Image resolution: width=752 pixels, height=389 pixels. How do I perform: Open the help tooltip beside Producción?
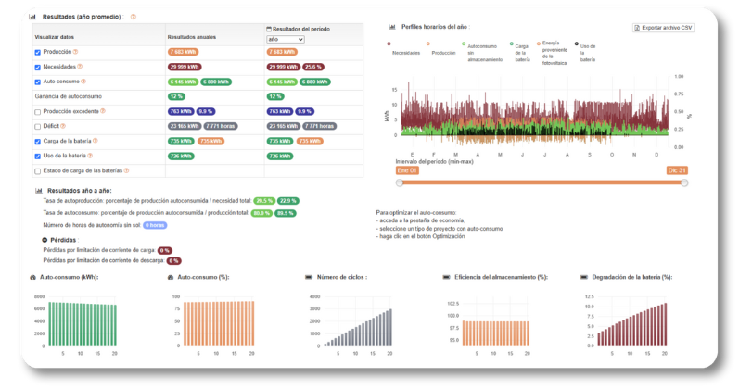[x=76, y=52]
